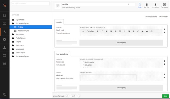Viewport: 170px width, 99px height.
Task: Delete the Keywords property
Action: [164, 61]
